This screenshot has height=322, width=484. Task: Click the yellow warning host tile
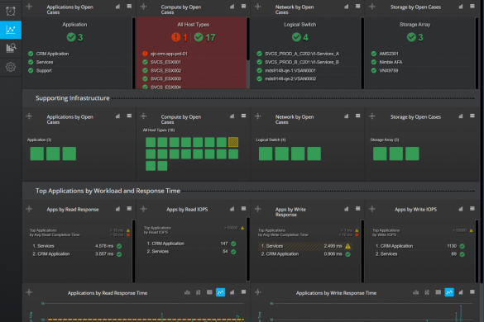pyautogui.click(x=233, y=142)
